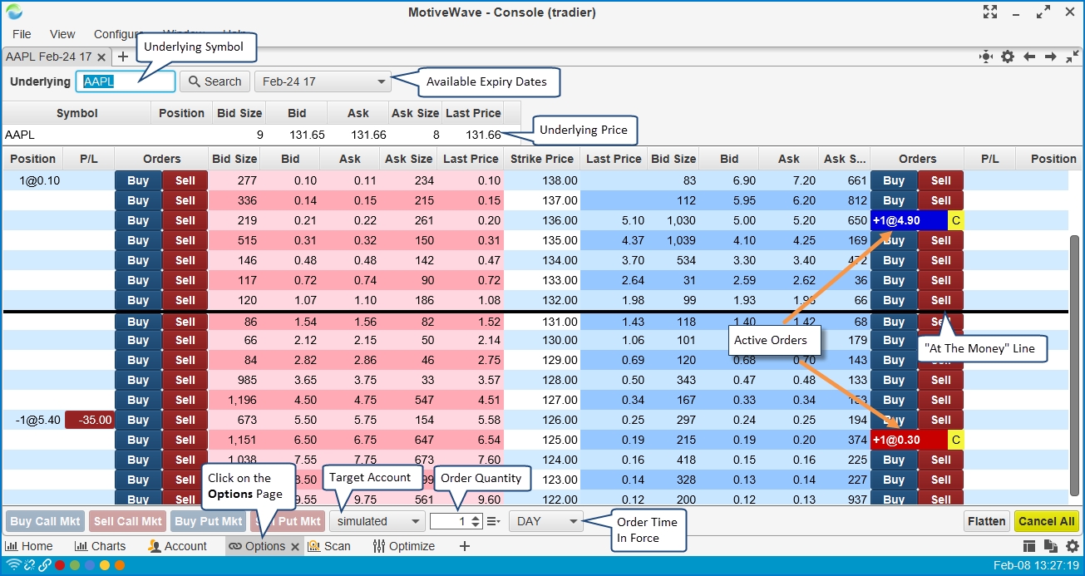Viewport: 1085px width, 576px height.
Task: Click the Flatten button
Action: coord(987,521)
